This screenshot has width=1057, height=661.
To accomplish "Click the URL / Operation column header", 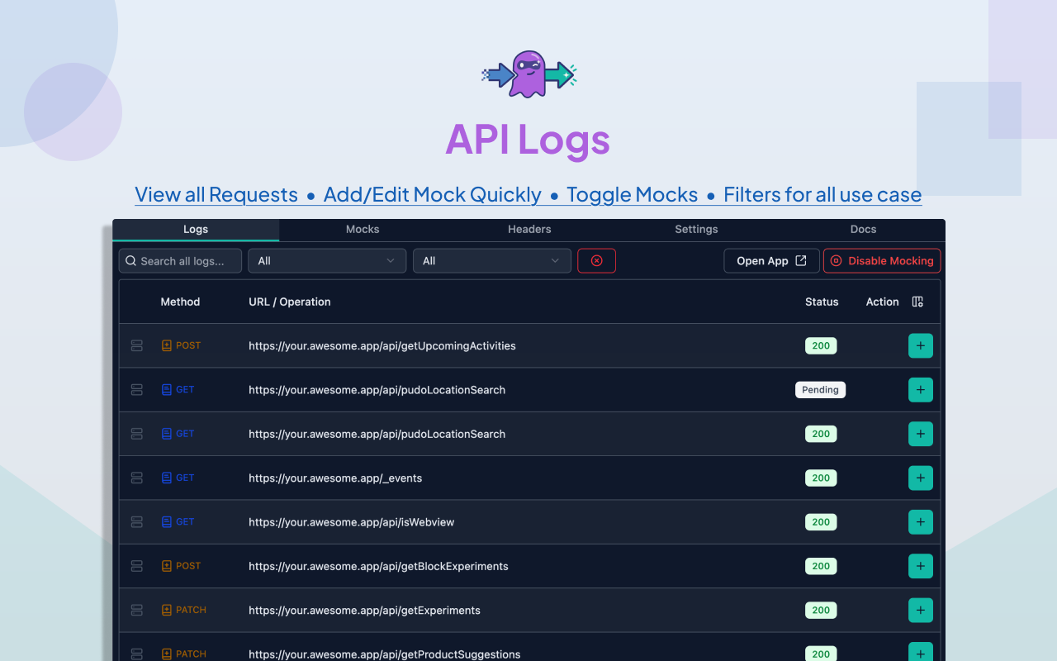I will (290, 302).
